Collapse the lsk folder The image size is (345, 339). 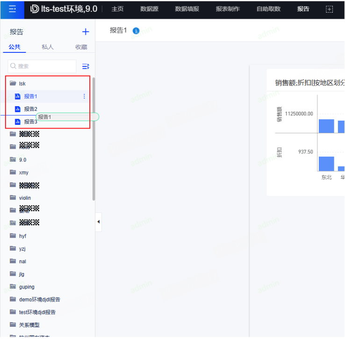click(13, 84)
